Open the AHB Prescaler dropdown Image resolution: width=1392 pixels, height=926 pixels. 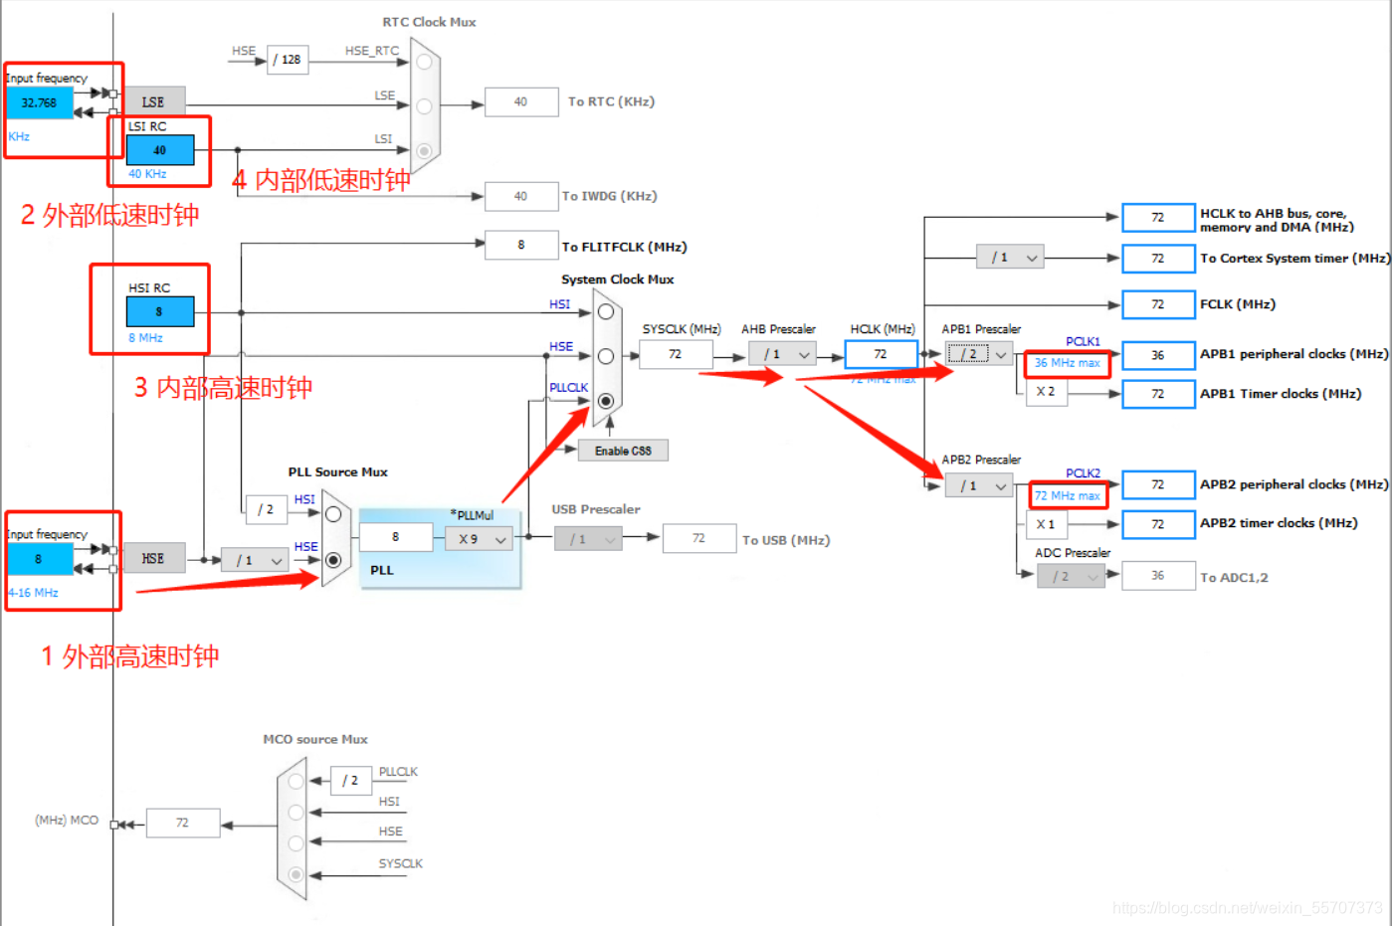(x=783, y=354)
